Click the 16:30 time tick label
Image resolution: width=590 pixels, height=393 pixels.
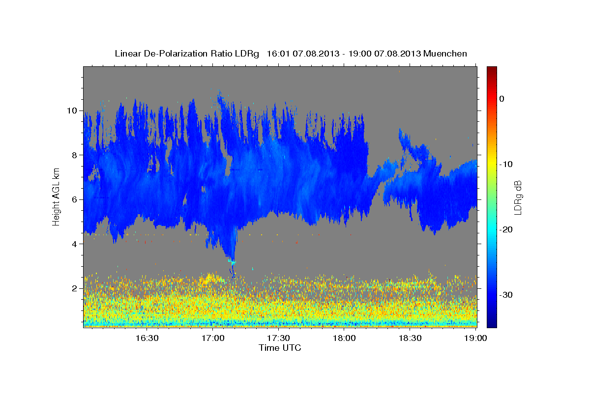click(147, 338)
